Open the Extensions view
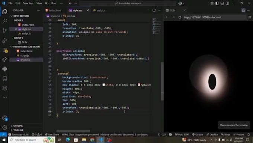The height and width of the screenshot is (143, 253). 5,50
